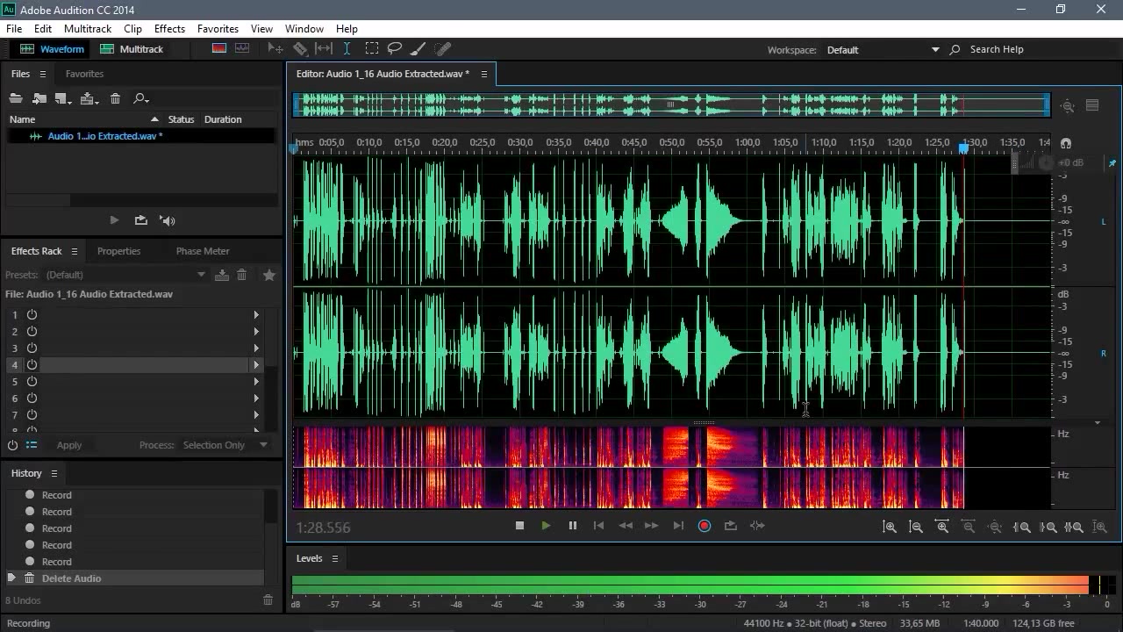Click the Record button in transport controls
The image size is (1123, 632).
tap(704, 526)
